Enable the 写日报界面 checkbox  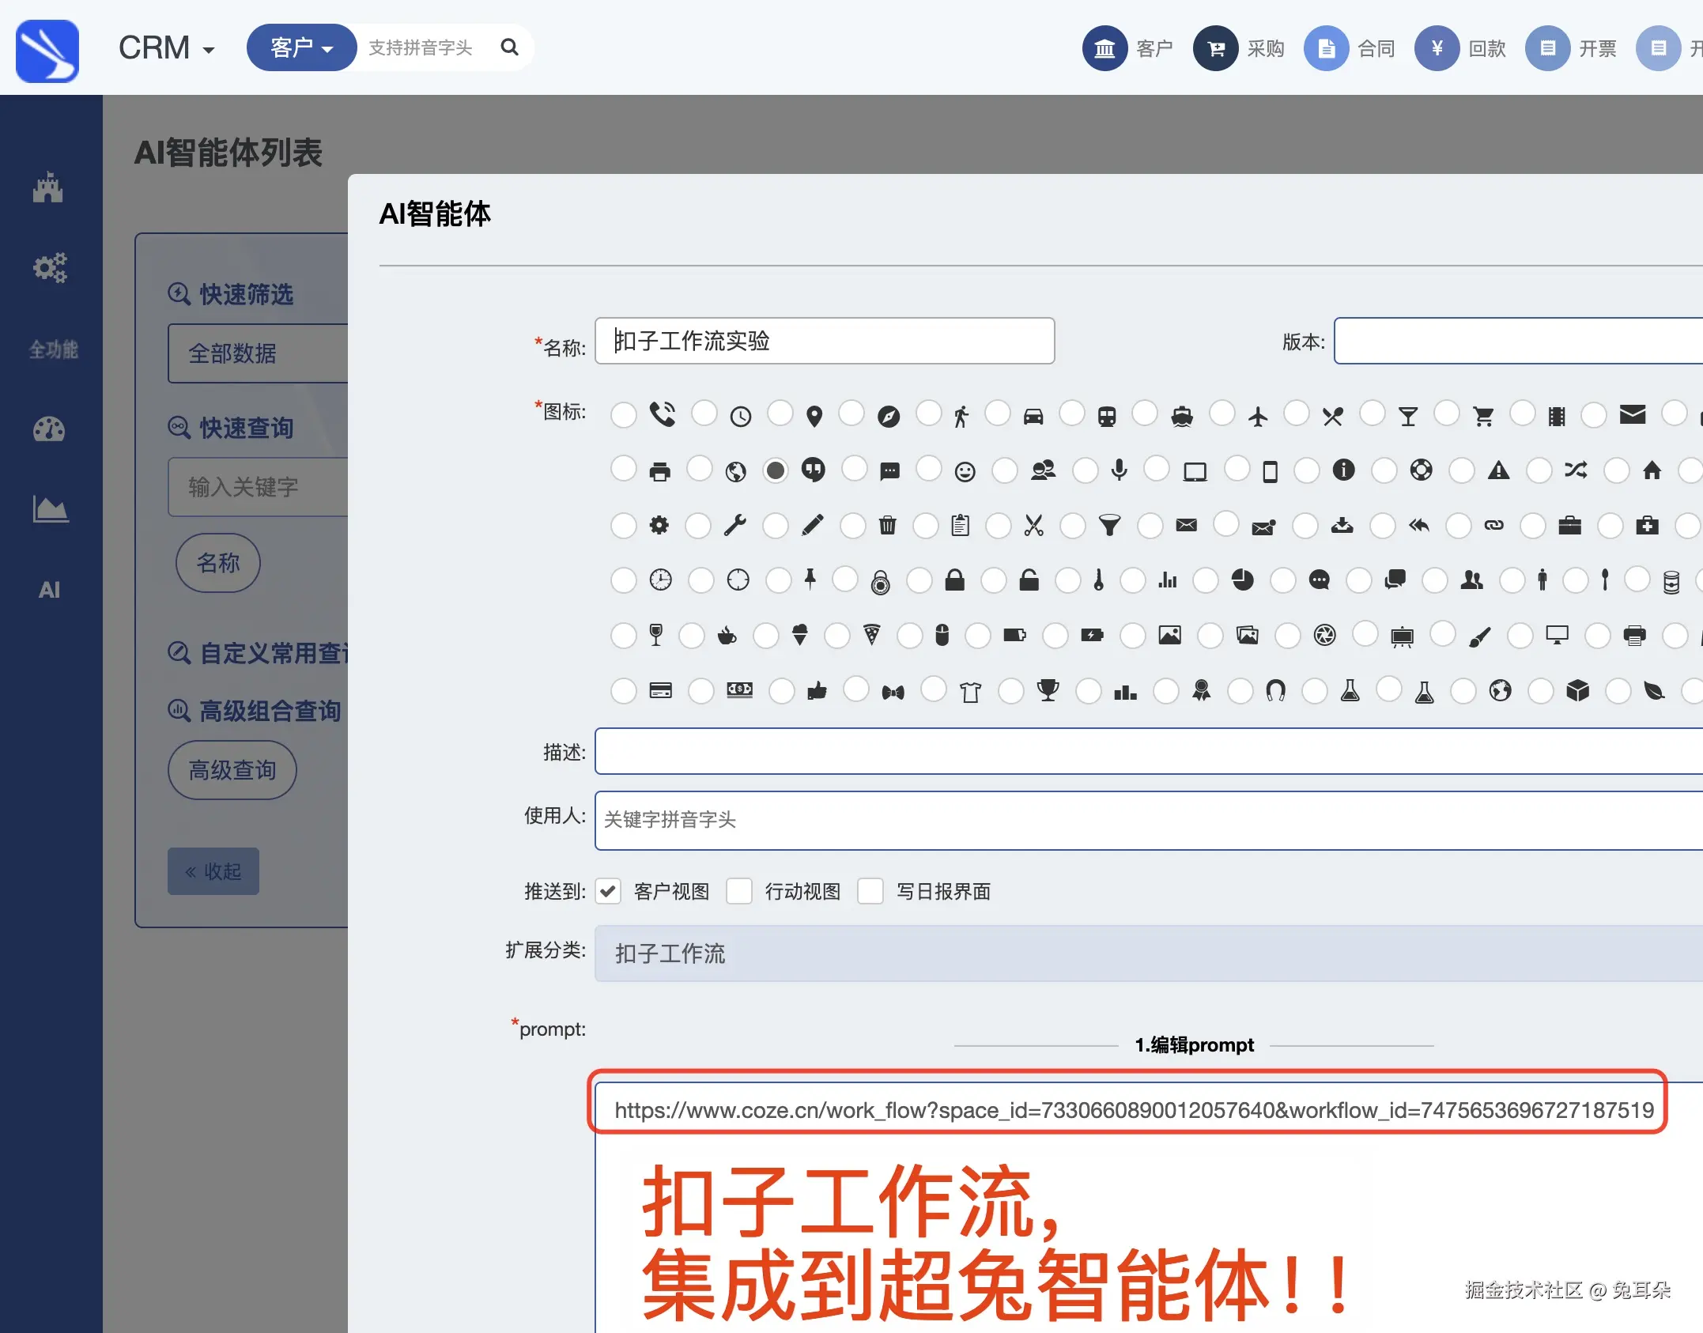point(870,891)
